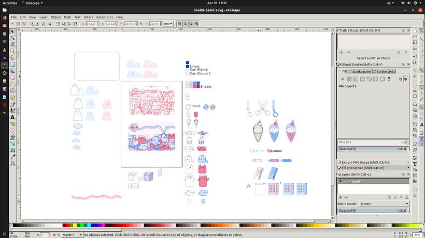
Task: Add a new layer with plus button
Action: pyautogui.click(x=341, y=197)
